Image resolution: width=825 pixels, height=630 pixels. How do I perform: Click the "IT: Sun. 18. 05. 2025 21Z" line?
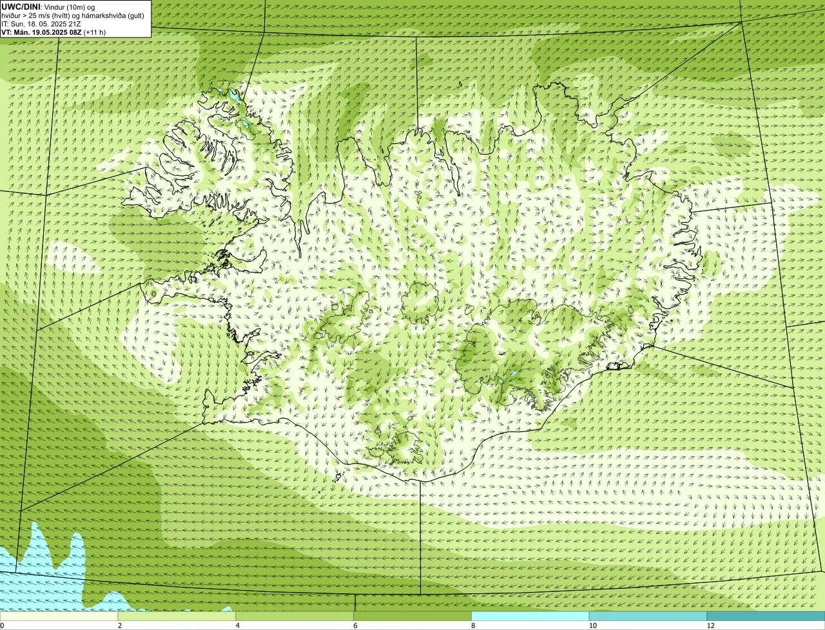(41, 23)
